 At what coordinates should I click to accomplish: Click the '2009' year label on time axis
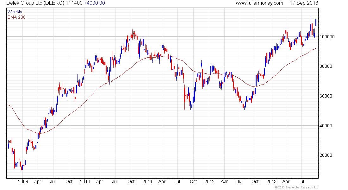click(23, 181)
